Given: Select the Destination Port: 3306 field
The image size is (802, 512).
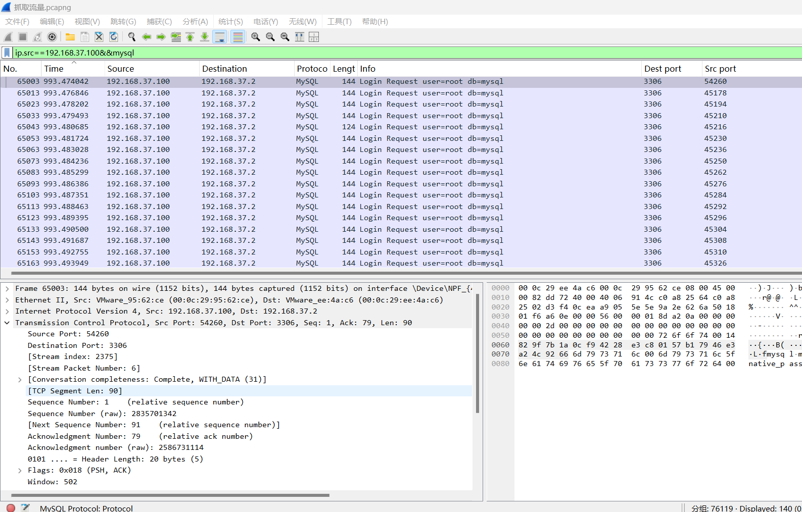Looking at the screenshot, I should click(x=77, y=345).
